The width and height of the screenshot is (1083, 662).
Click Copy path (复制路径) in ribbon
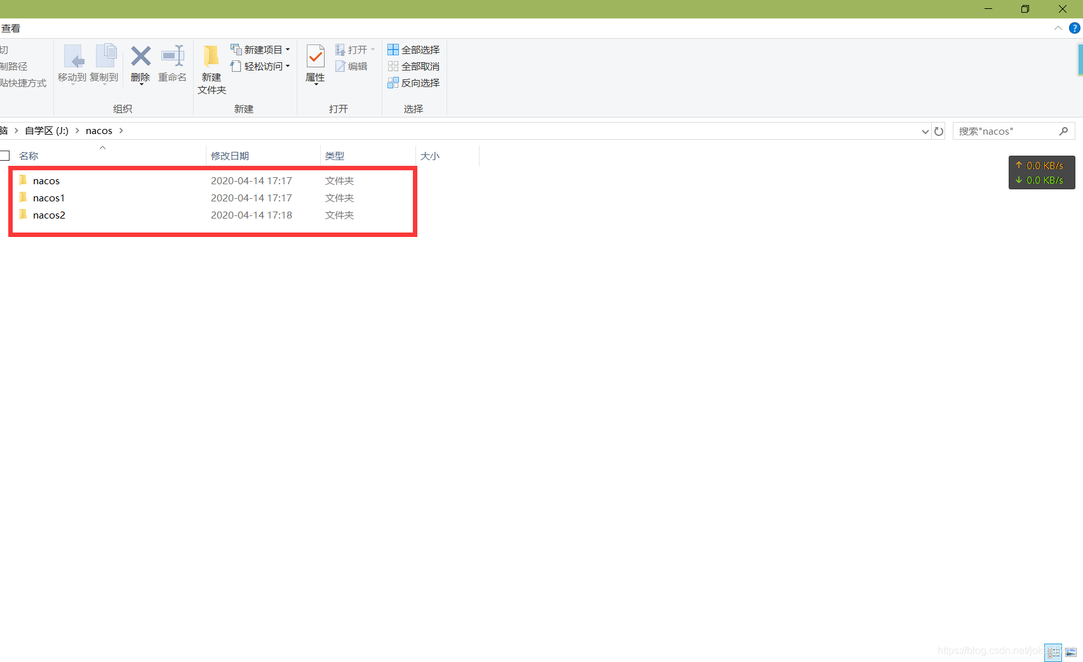tap(14, 66)
